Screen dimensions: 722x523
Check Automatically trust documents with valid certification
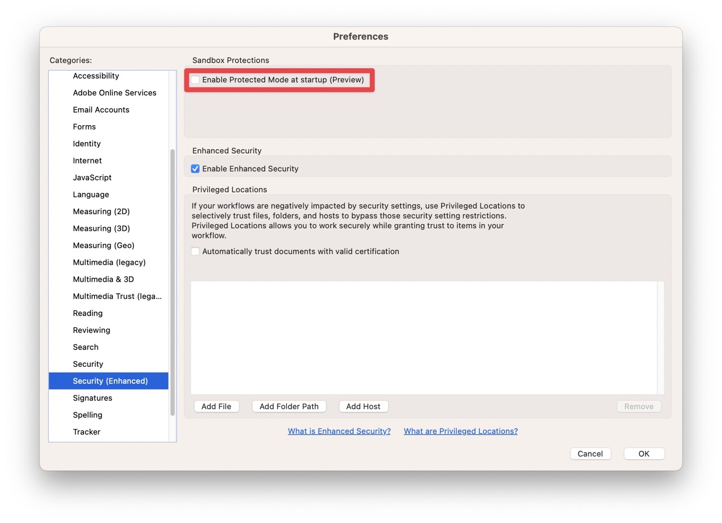[195, 251]
